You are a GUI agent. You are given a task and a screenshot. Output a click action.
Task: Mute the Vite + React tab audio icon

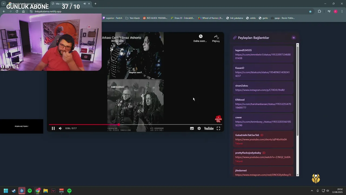pyautogui.click(x=85, y=4)
